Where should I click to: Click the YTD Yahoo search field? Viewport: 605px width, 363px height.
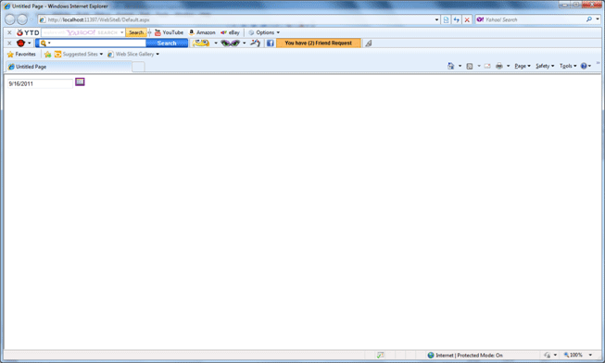(81, 32)
